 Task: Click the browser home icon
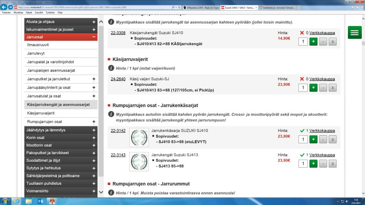click(x=353, y=7)
